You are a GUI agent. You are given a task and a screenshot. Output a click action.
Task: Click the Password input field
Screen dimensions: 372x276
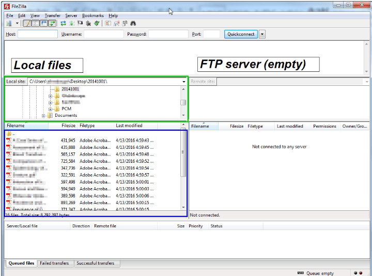click(168, 34)
